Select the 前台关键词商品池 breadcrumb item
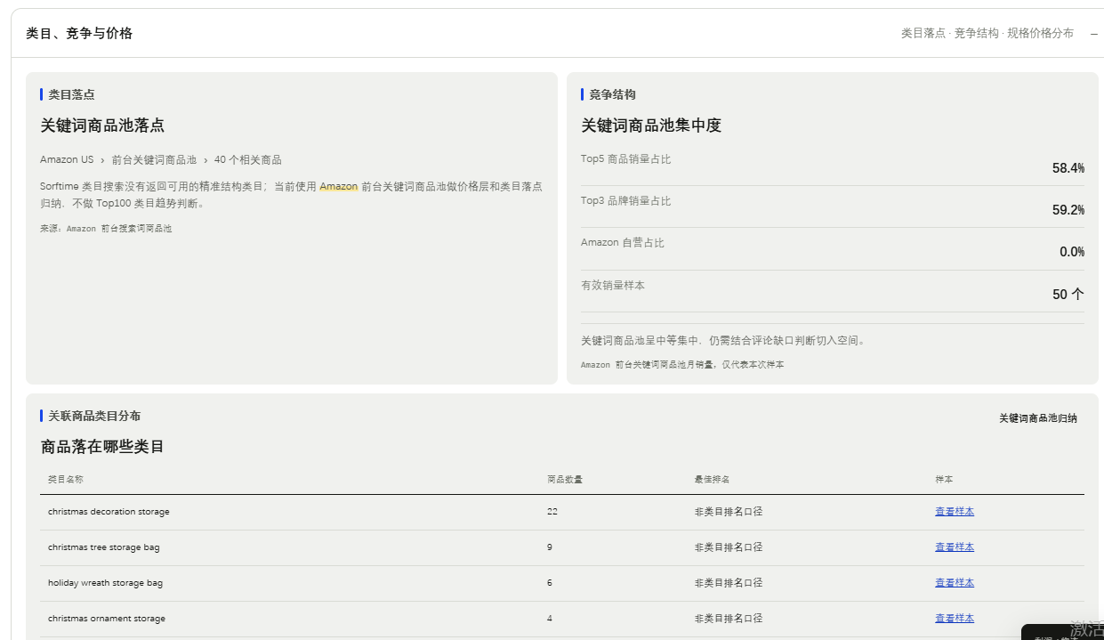The height and width of the screenshot is (640, 1104). 154,160
